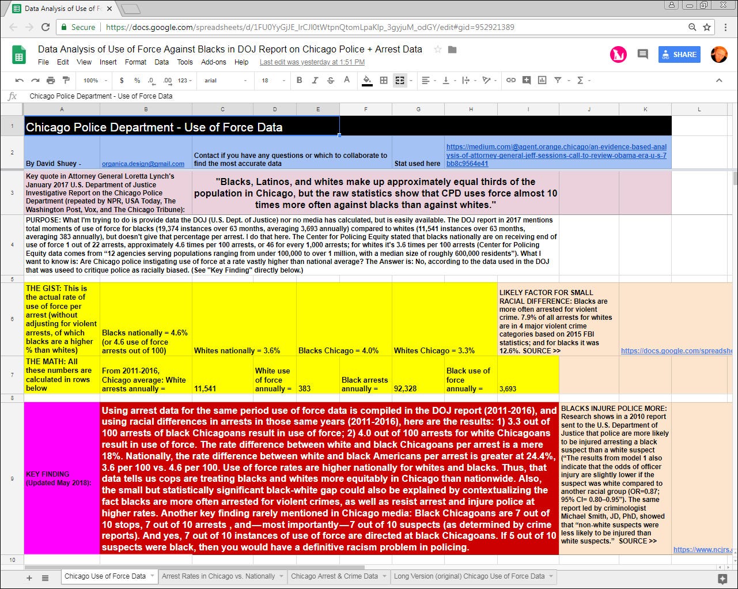Open the ncjrs link in column L

(702, 549)
